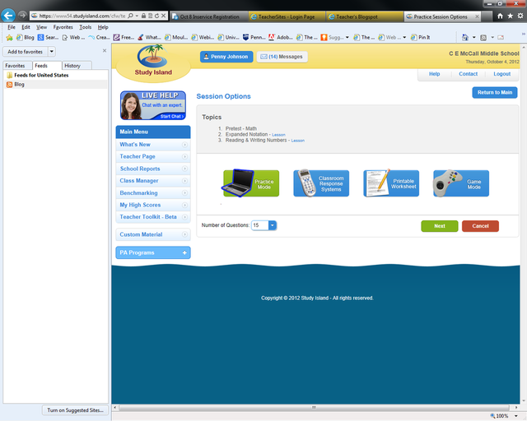The width and height of the screenshot is (527, 421).
Task: Open the Crea... favorites bar bookmark
Action: click(99, 38)
